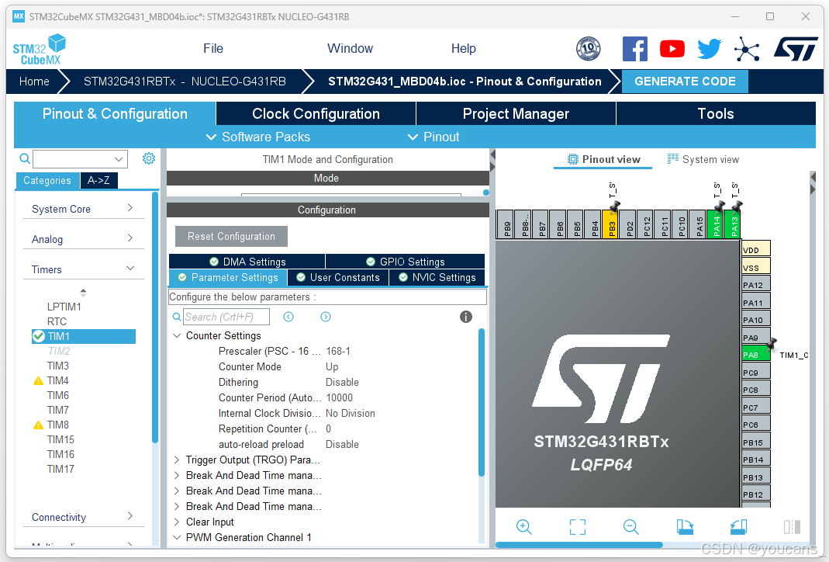Fit the chip to view
This screenshot has height=562, width=829.
click(x=577, y=526)
